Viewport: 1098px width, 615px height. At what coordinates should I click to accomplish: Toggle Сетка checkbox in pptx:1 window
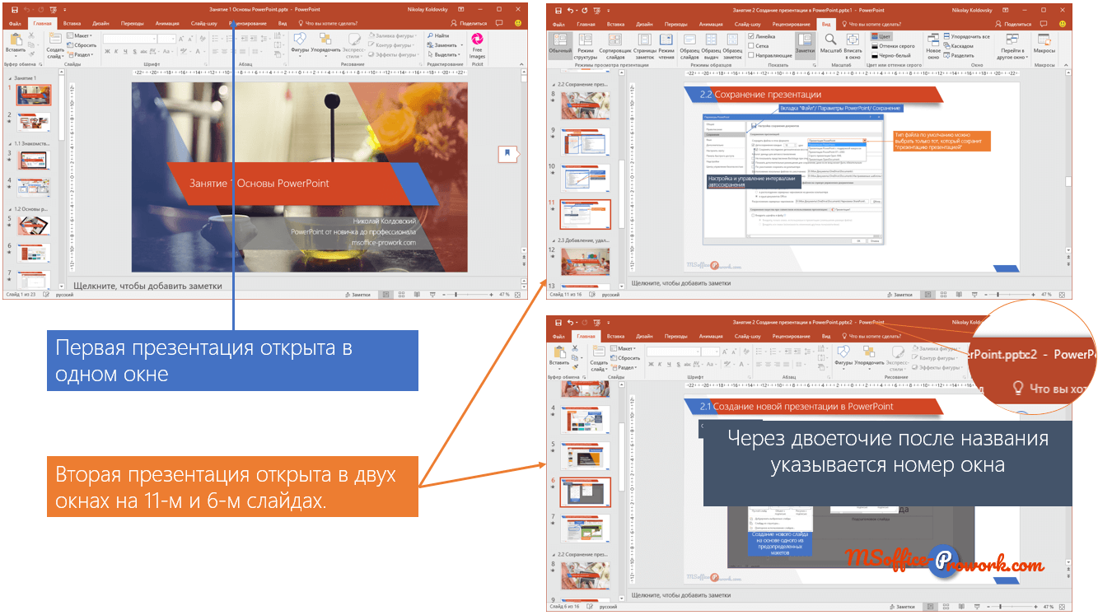751,46
